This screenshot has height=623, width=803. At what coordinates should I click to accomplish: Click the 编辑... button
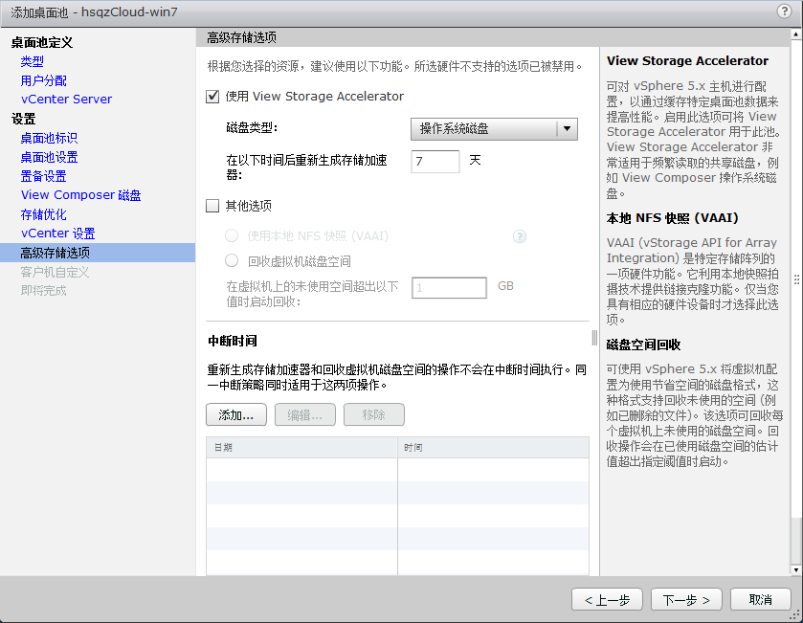304,414
